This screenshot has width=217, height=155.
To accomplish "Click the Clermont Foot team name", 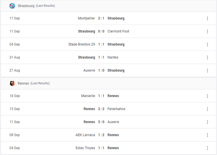I will [x=118, y=31].
